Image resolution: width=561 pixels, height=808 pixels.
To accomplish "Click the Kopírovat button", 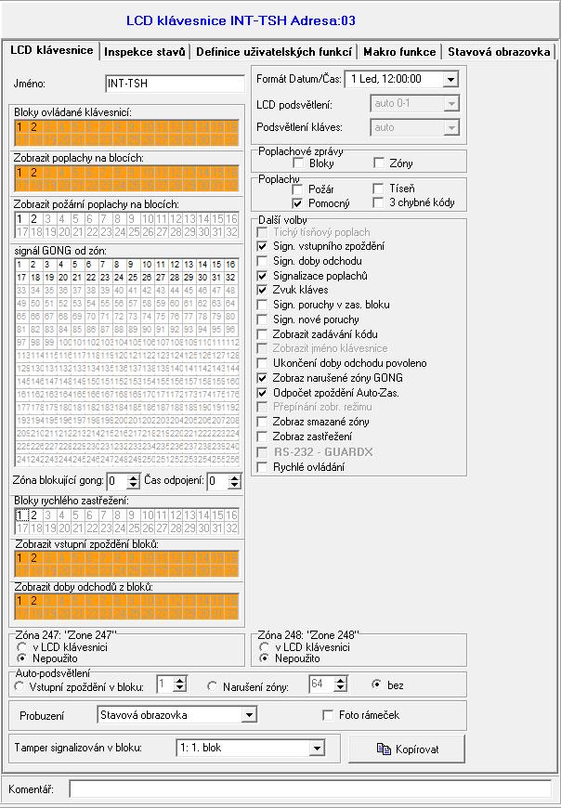I will pyautogui.click(x=407, y=749).
